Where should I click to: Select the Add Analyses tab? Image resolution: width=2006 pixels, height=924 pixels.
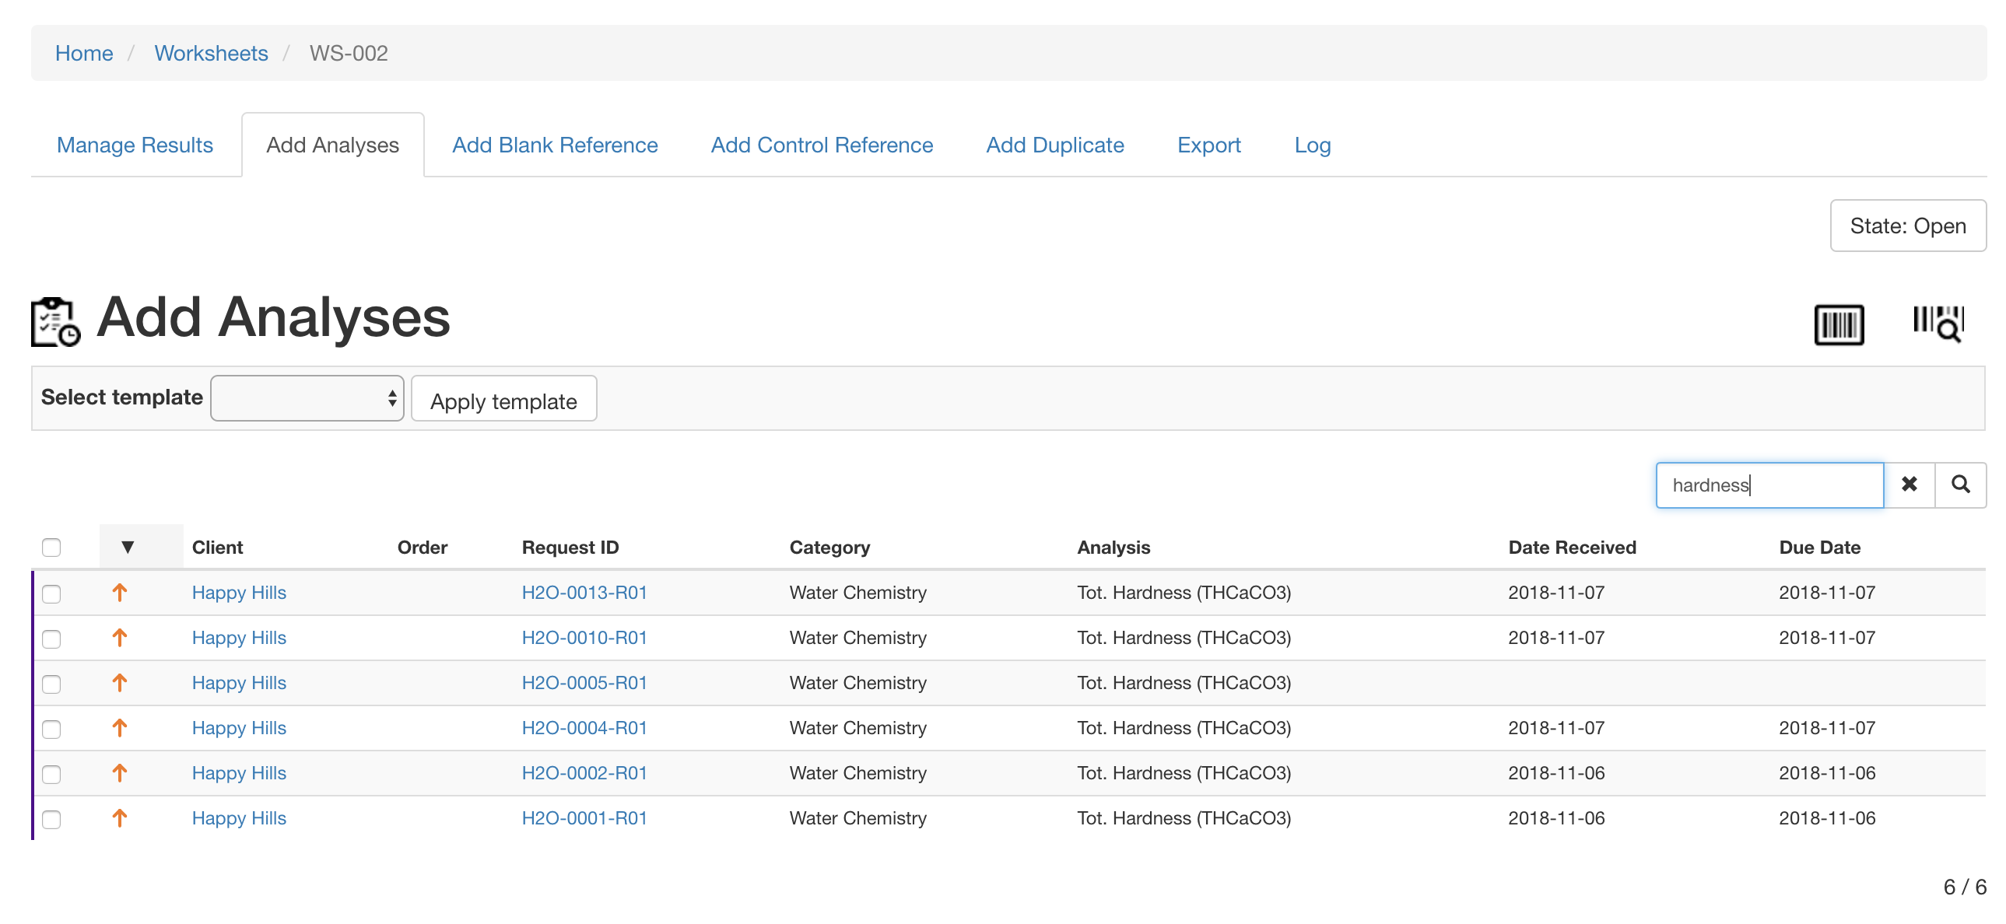tap(332, 145)
